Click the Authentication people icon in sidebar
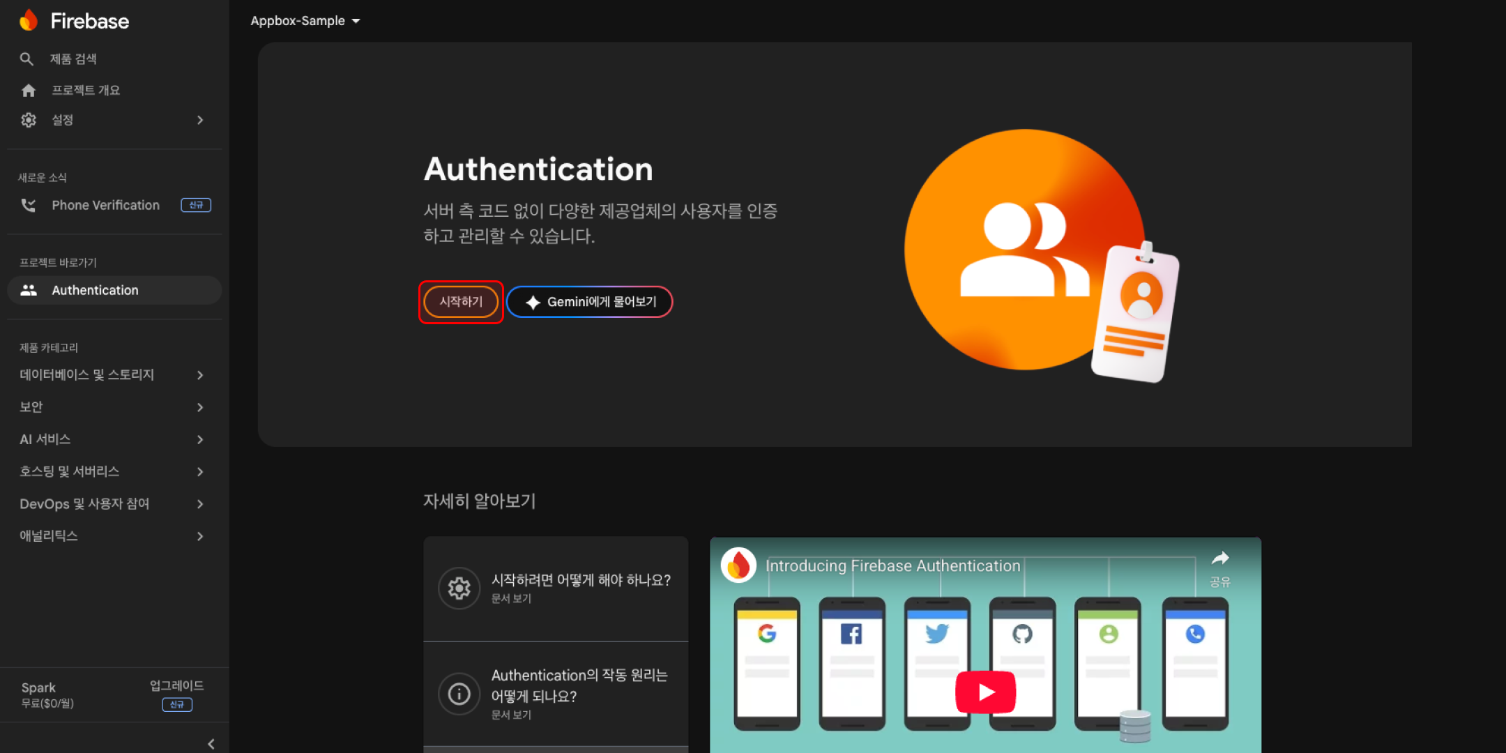 click(x=29, y=290)
